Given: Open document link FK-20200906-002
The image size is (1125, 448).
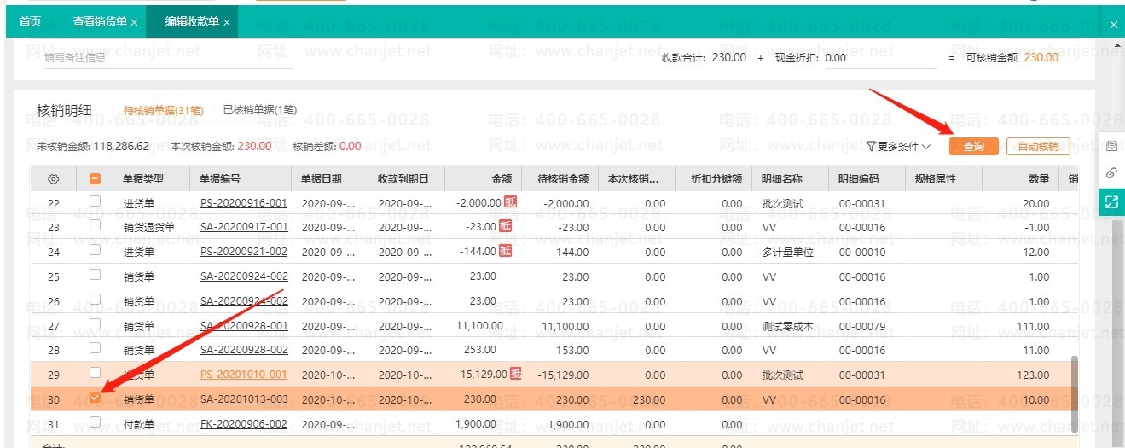Looking at the screenshot, I should click(244, 424).
